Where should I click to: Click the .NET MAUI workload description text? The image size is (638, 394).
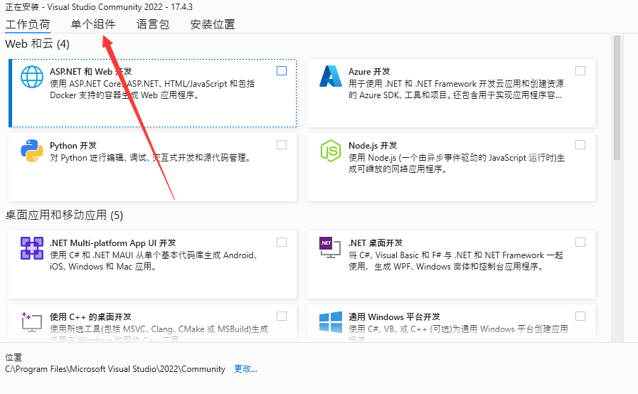154,261
